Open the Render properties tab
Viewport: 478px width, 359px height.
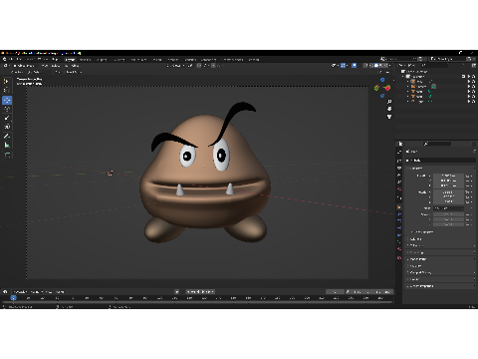[399, 161]
